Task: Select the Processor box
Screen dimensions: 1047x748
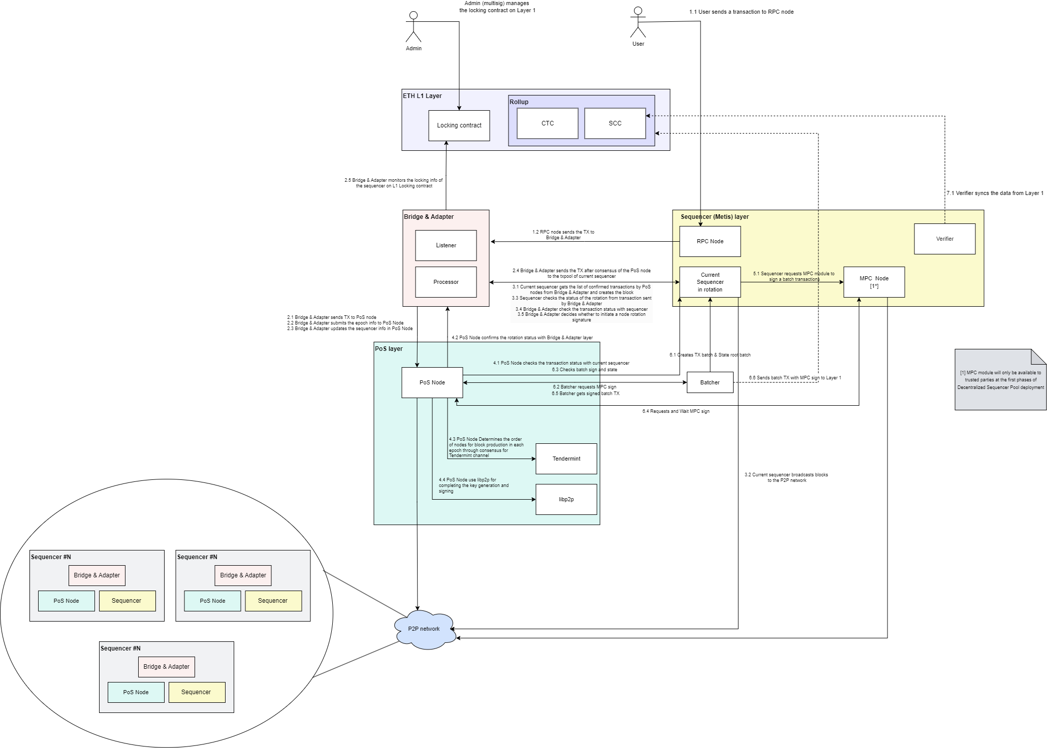Action: 446,282
